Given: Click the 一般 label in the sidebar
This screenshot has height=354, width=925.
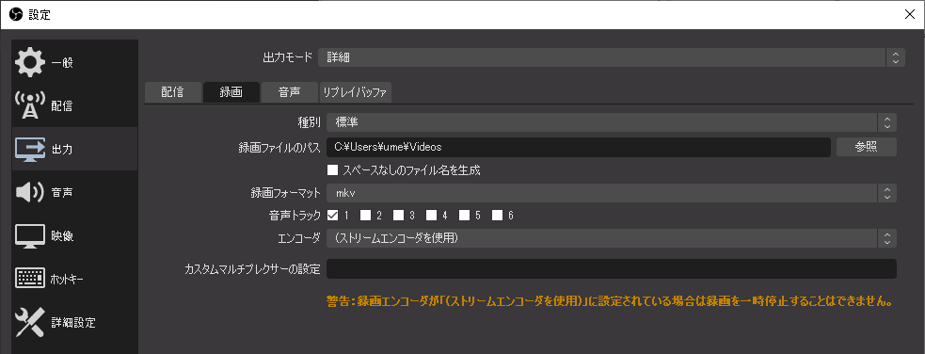Looking at the screenshot, I should [62, 62].
